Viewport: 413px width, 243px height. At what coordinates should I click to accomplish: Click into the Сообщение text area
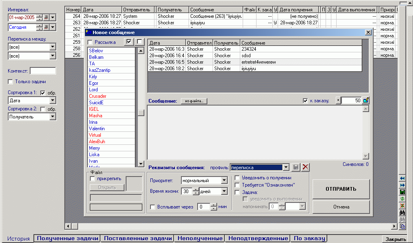[255, 133]
